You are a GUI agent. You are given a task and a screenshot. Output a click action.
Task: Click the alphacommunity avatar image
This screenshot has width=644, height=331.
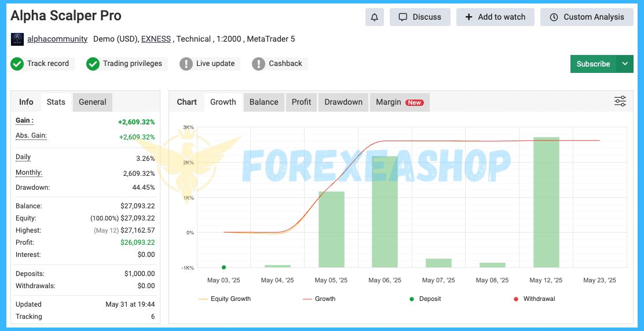(17, 39)
